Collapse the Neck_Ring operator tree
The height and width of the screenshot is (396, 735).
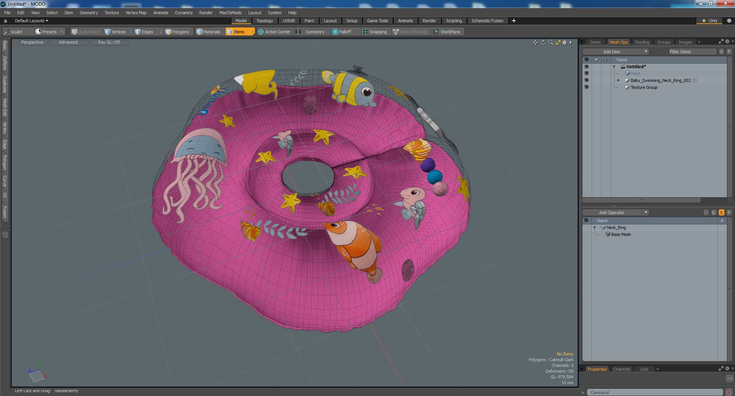[595, 227]
